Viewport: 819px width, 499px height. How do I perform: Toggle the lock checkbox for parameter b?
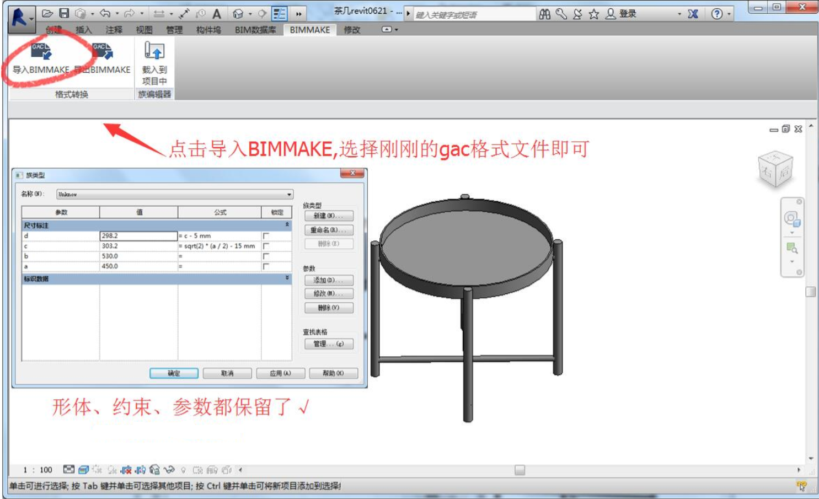click(266, 256)
